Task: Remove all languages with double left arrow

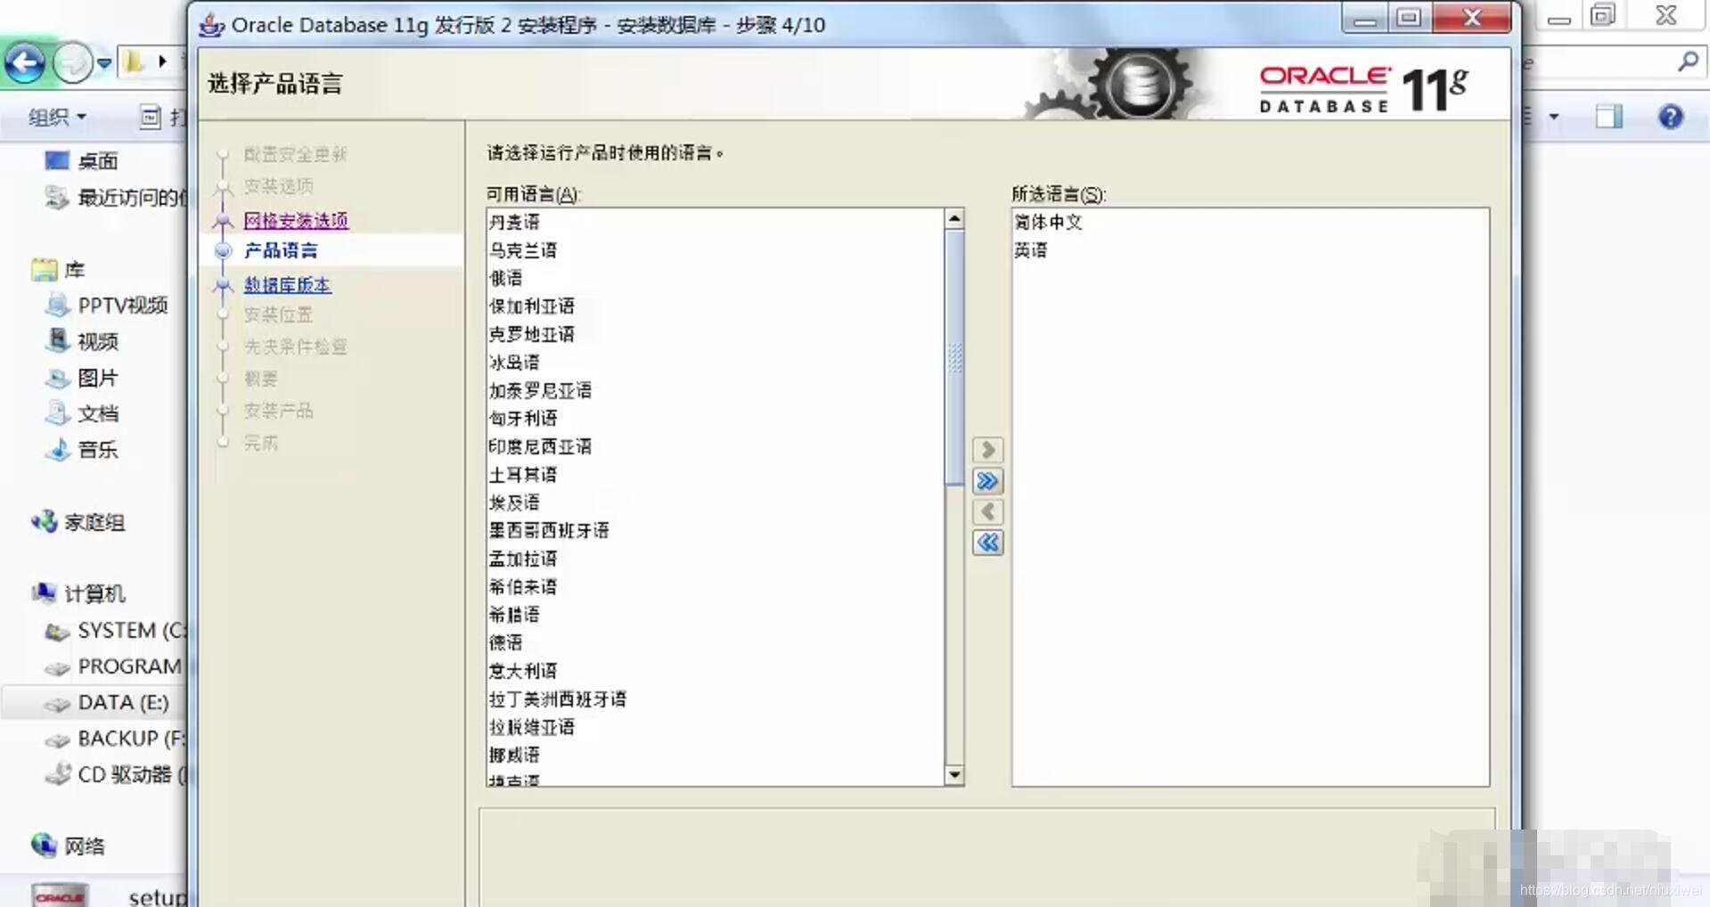Action: point(987,543)
